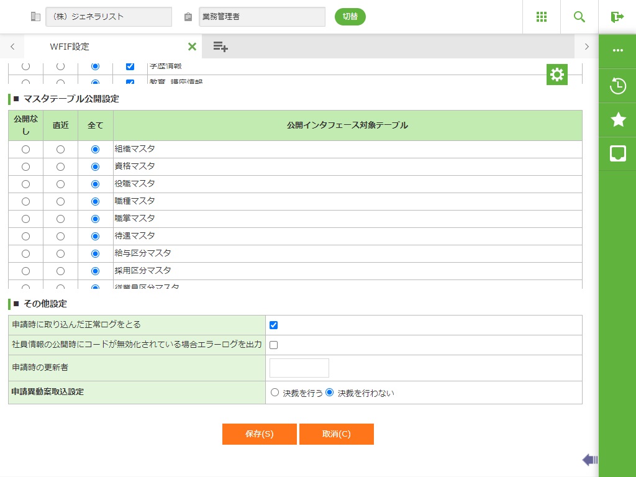
Task: Click the 保存(S) button
Action: click(259, 434)
